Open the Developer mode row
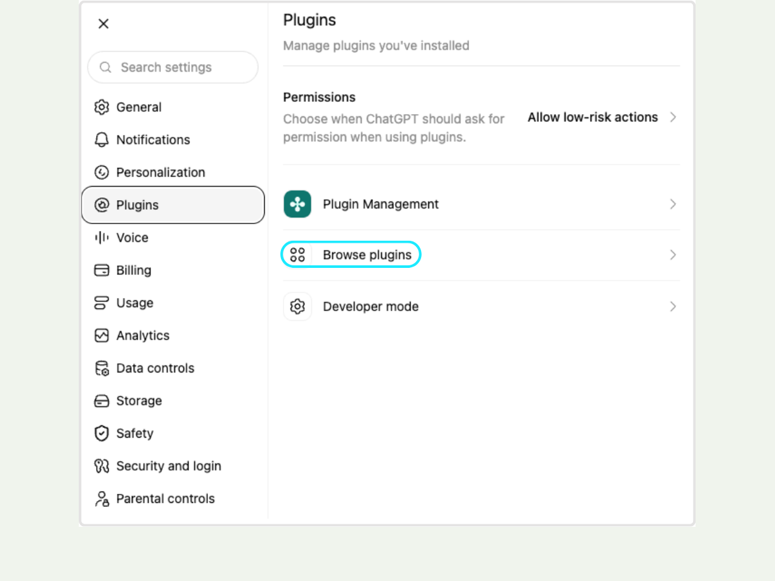 481,307
